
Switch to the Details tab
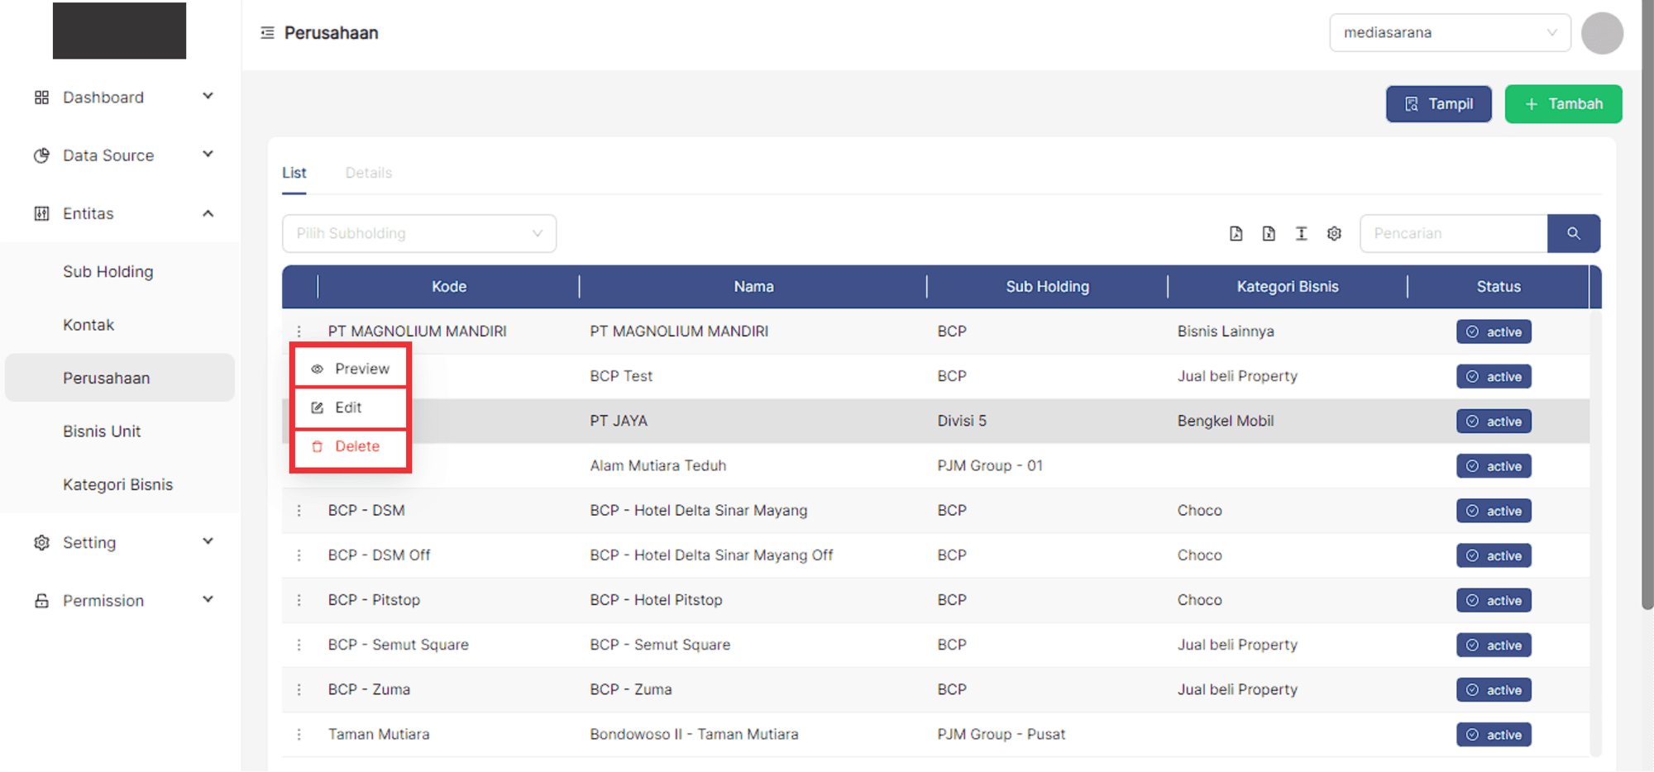(368, 173)
